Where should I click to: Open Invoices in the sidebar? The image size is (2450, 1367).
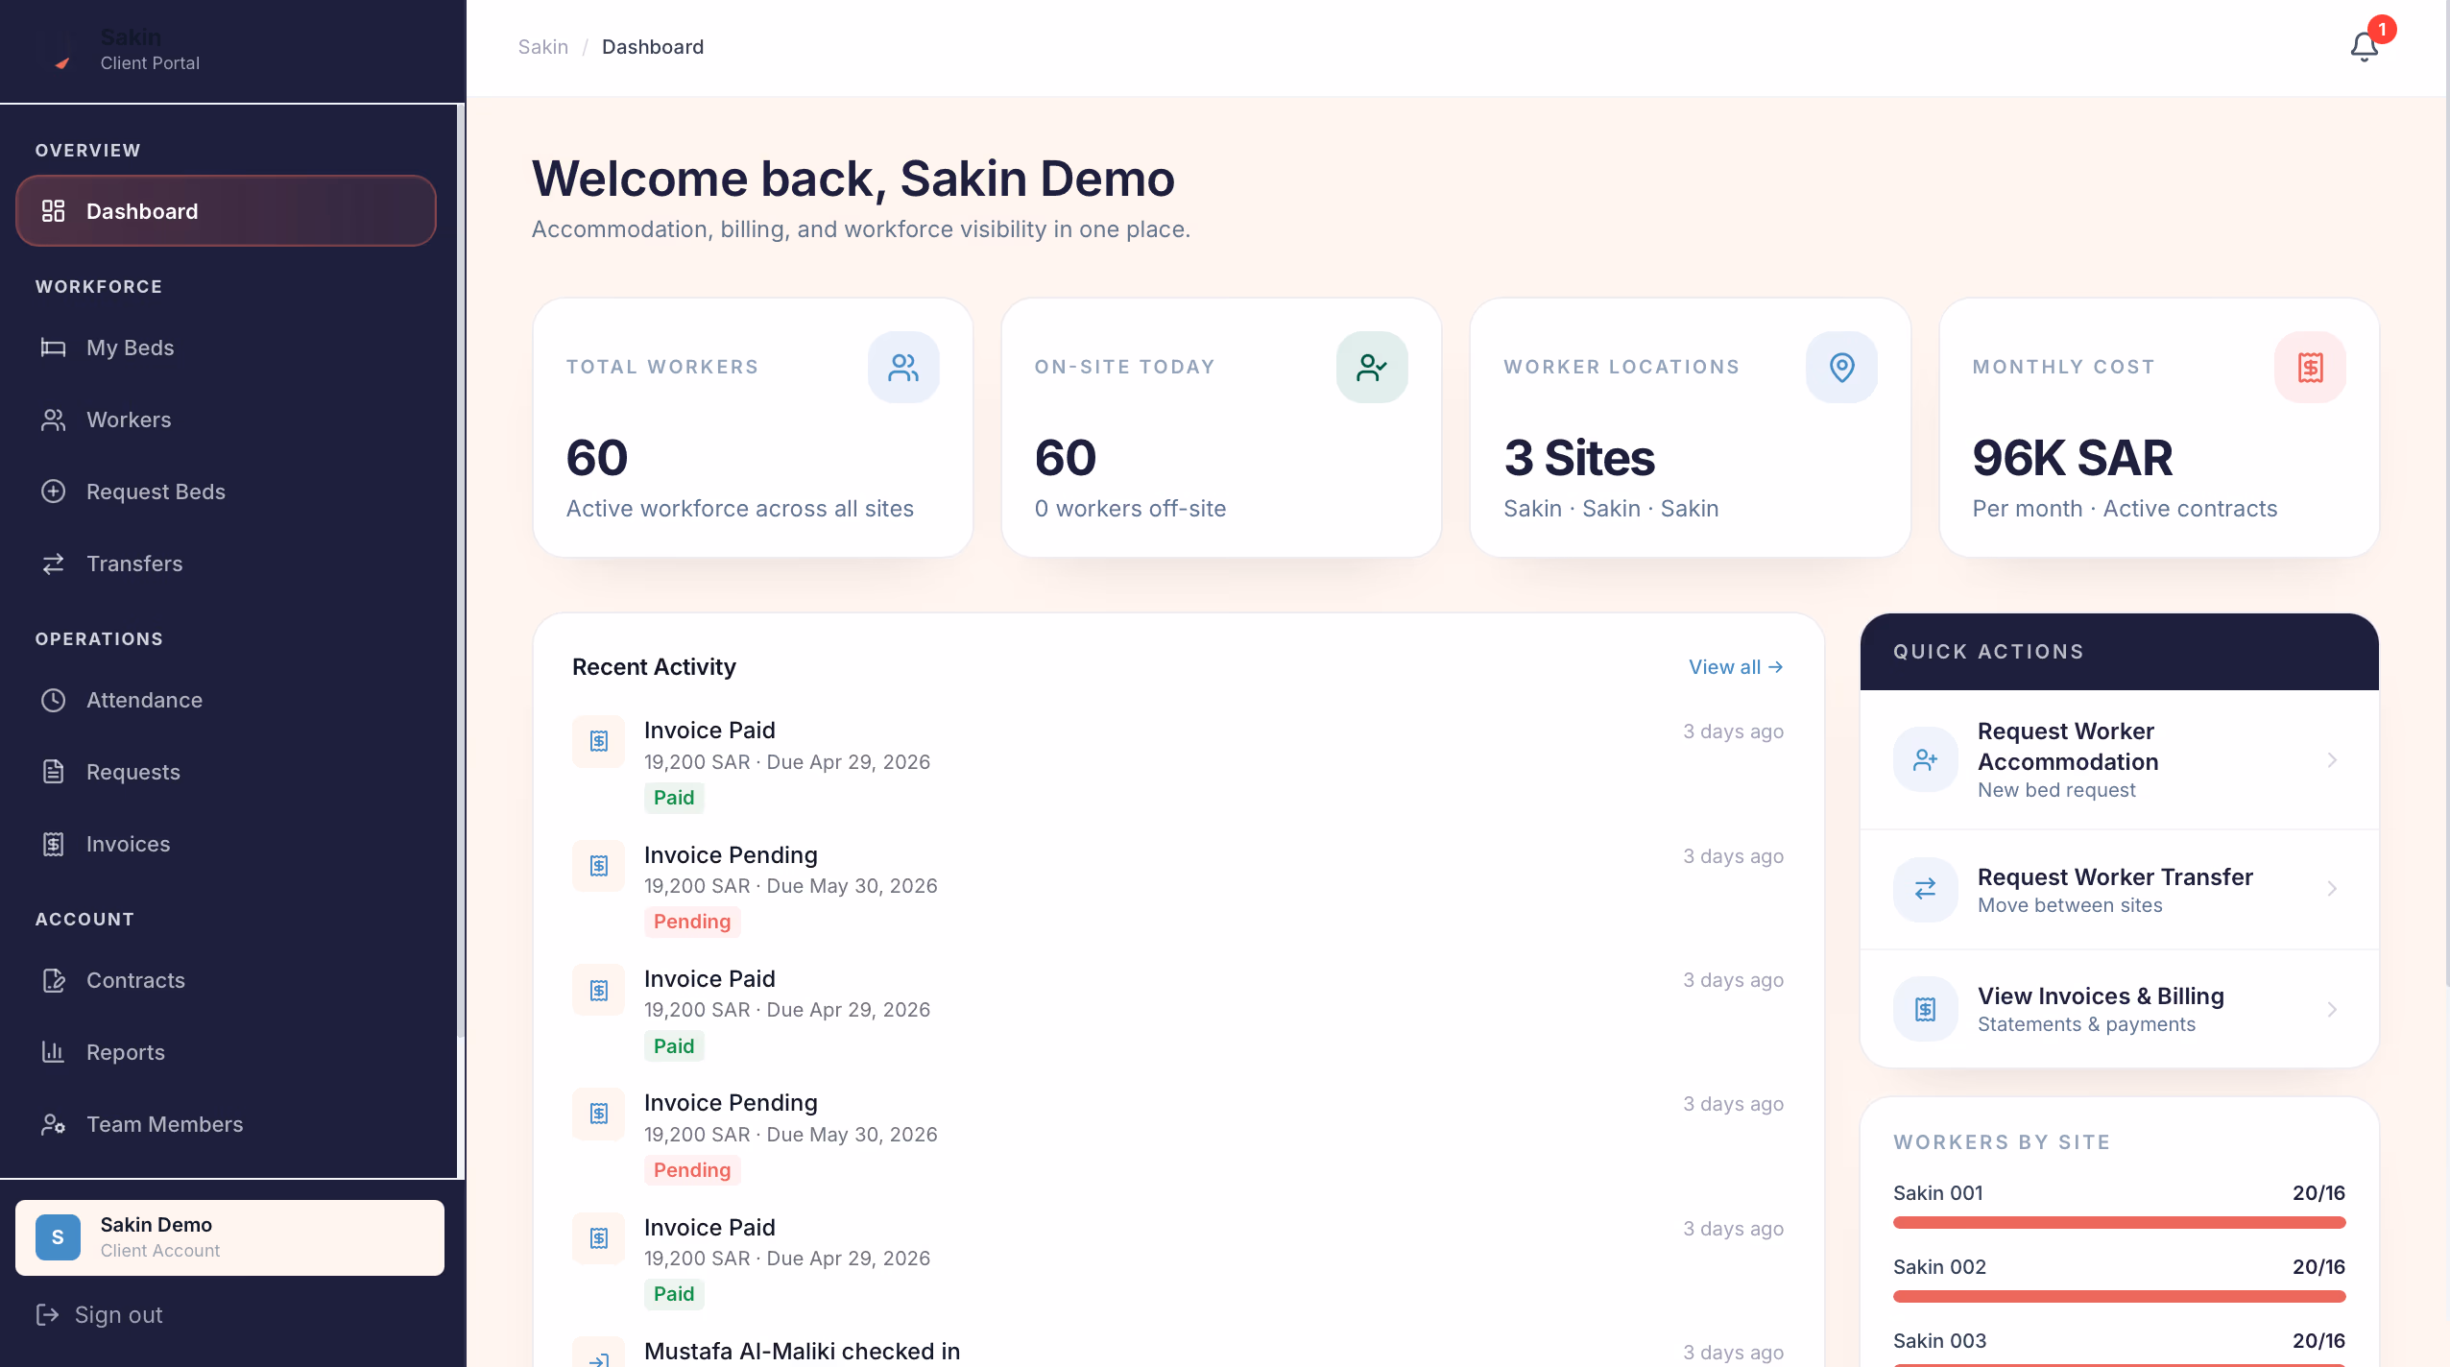point(226,844)
